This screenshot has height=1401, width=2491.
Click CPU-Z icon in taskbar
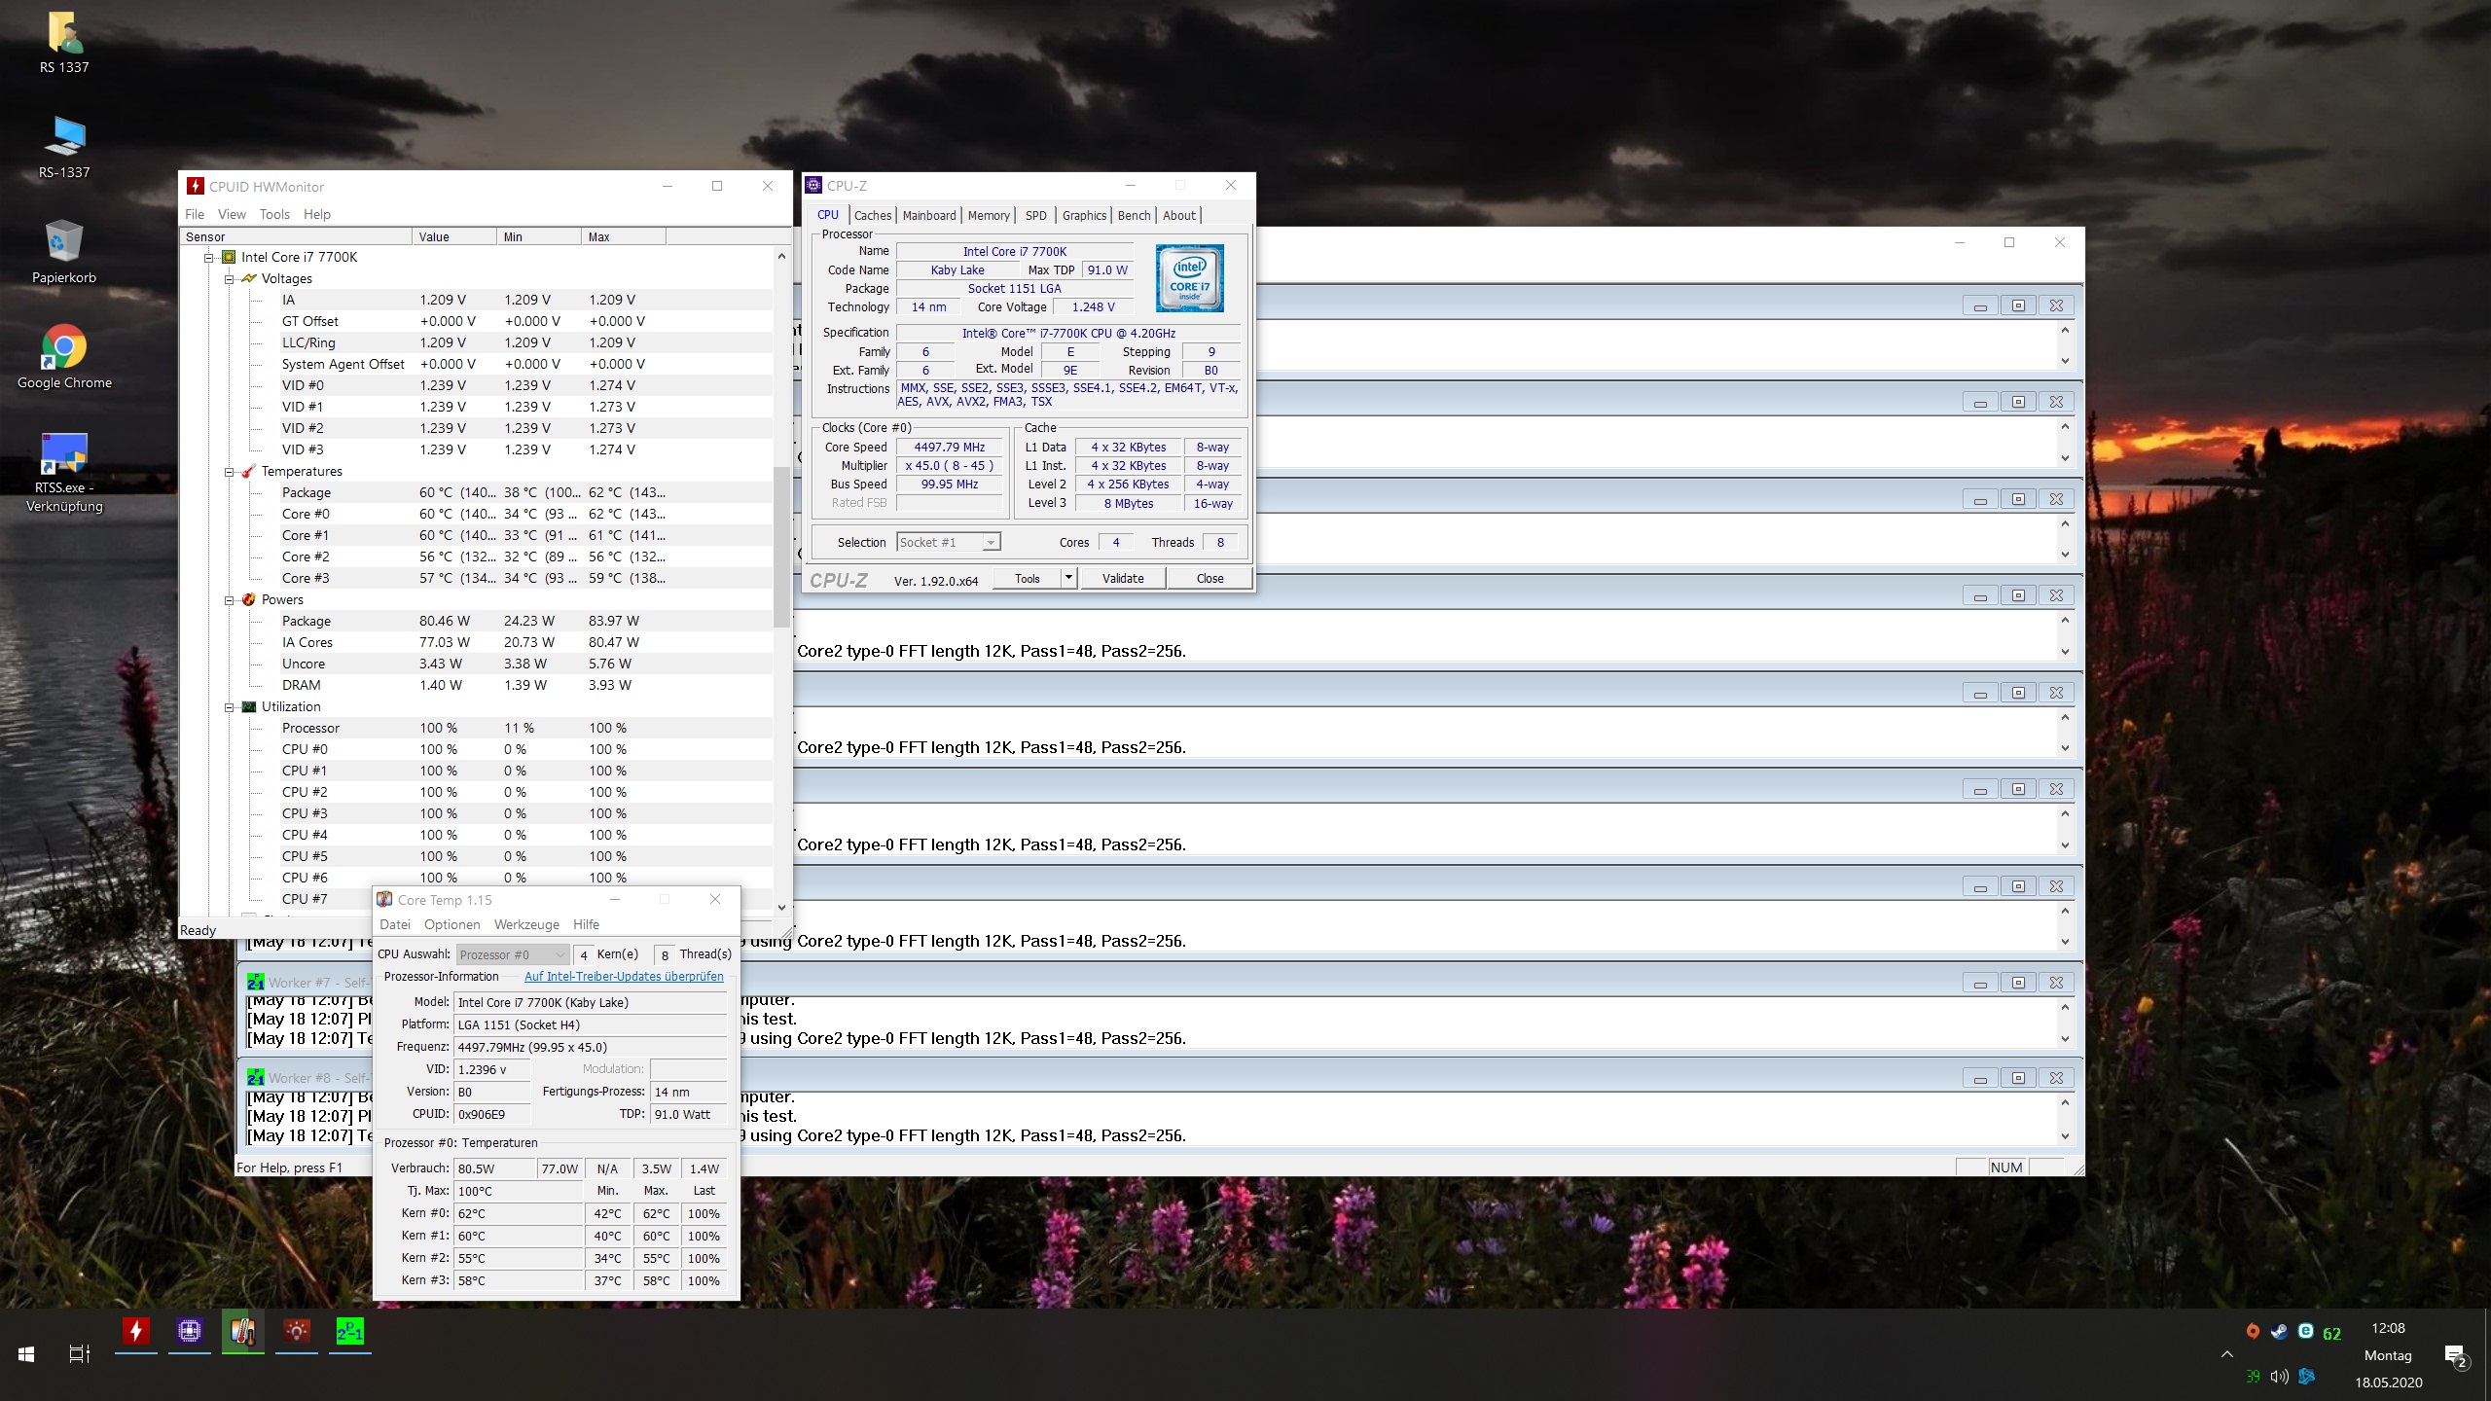pyautogui.click(x=190, y=1330)
